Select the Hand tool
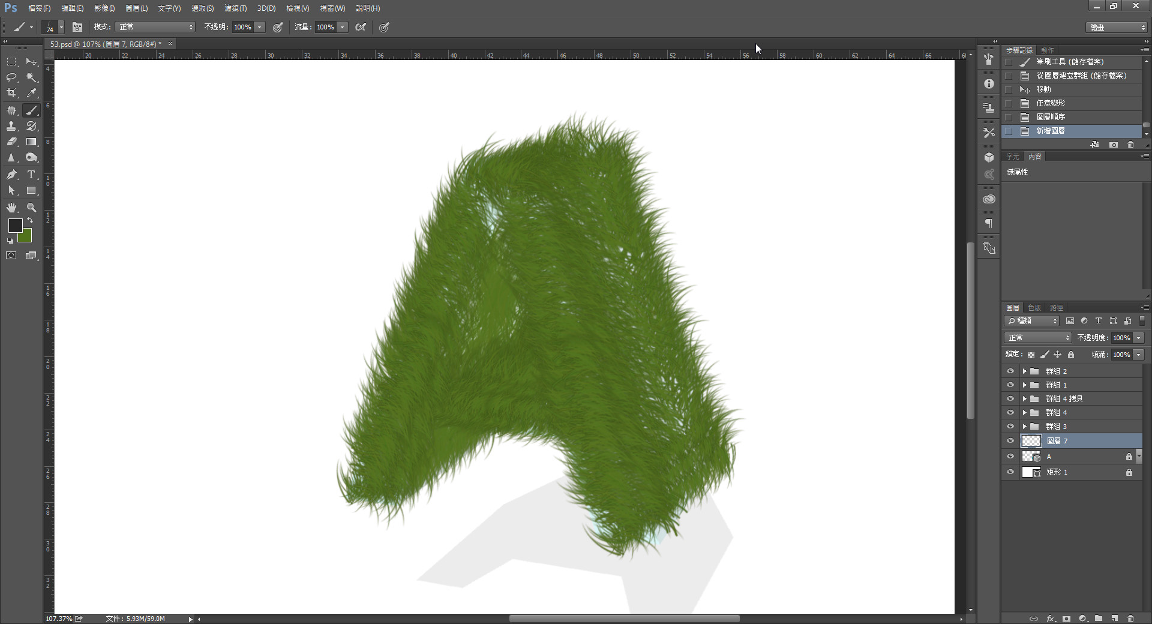Image resolution: width=1152 pixels, height=624 pixels. pyautogui.click(x=11, y=208)
